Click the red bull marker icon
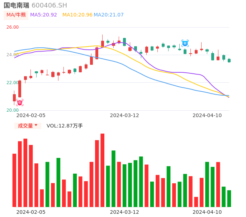This screenshot has height=217, width=246. 20,102
